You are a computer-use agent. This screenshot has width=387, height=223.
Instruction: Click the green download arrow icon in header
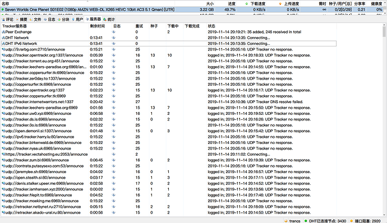click(x=247, y=4)
